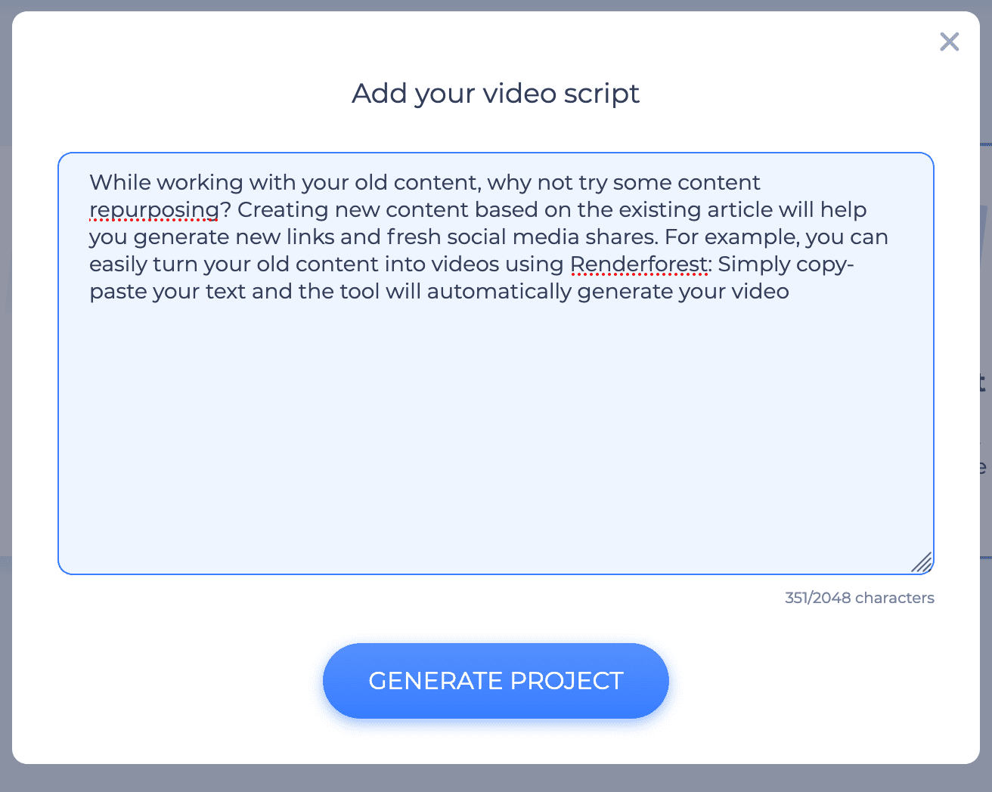Click the underlined word "Renderforest"
Viewport: 992px width, 792px height.
[639, 265]
